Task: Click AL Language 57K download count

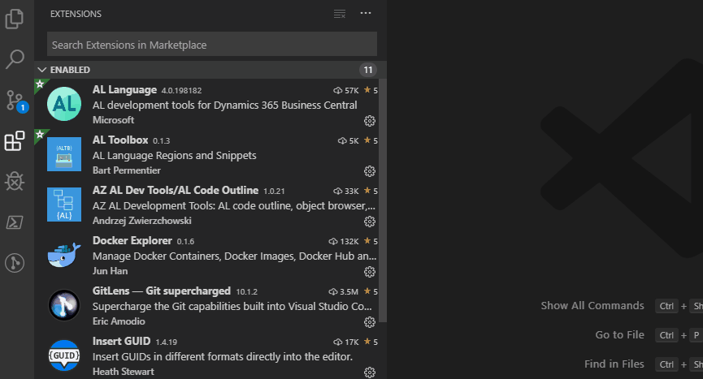Action: pos(346,90)
